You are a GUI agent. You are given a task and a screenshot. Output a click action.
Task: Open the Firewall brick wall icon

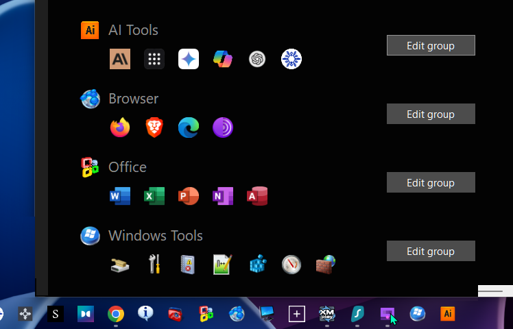326,265
